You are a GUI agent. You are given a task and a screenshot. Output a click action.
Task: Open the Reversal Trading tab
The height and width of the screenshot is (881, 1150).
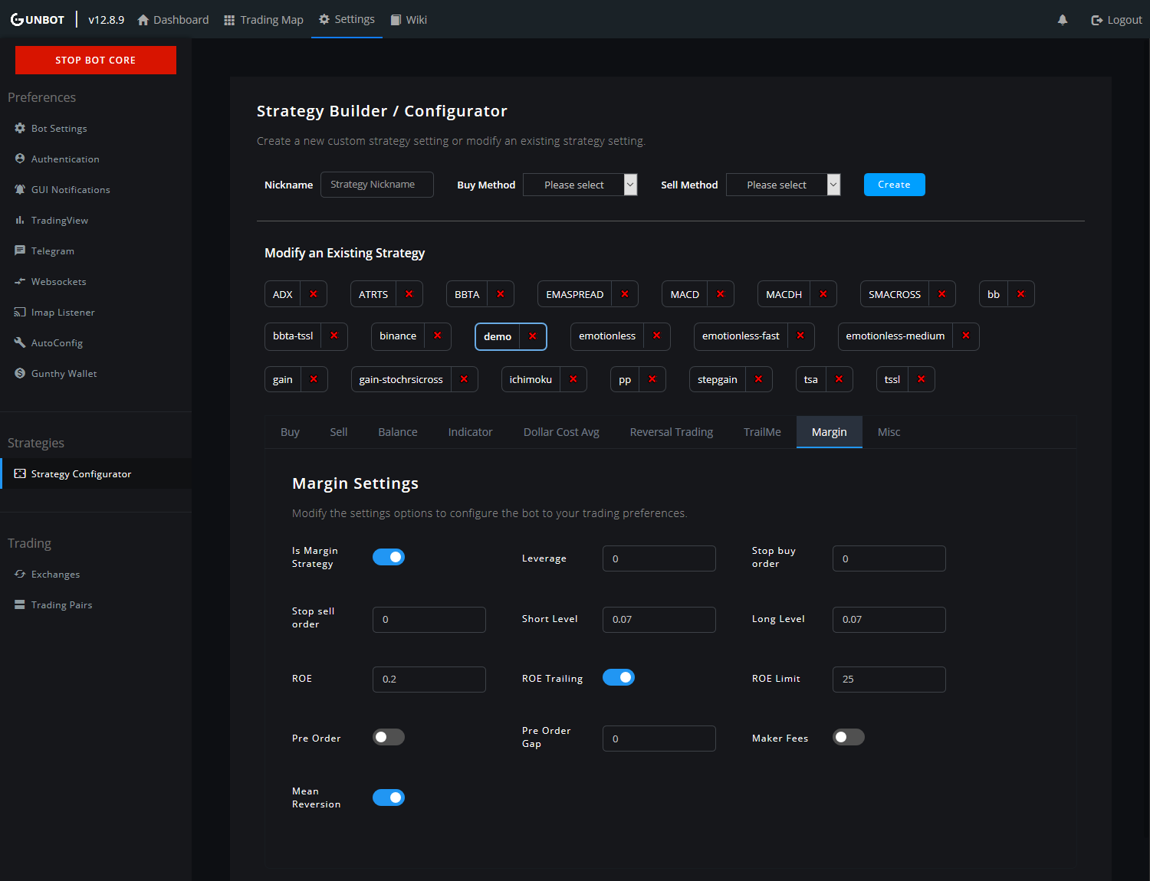[x=671, y=432]
